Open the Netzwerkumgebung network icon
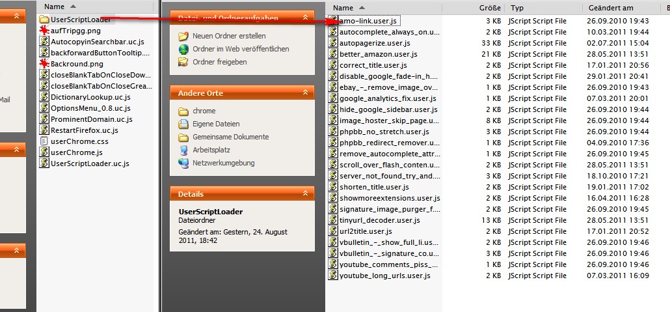Viewport: 670px width, 312px height. pos(183,163)
